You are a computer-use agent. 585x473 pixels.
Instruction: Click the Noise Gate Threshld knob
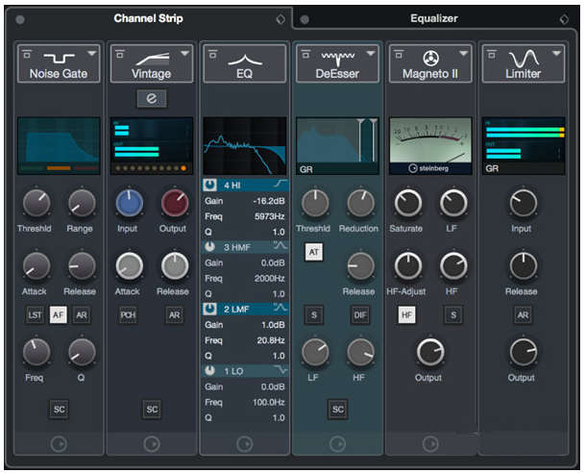(x=37, y=203)
